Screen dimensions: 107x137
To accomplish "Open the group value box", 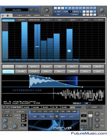I will point(84,121).
